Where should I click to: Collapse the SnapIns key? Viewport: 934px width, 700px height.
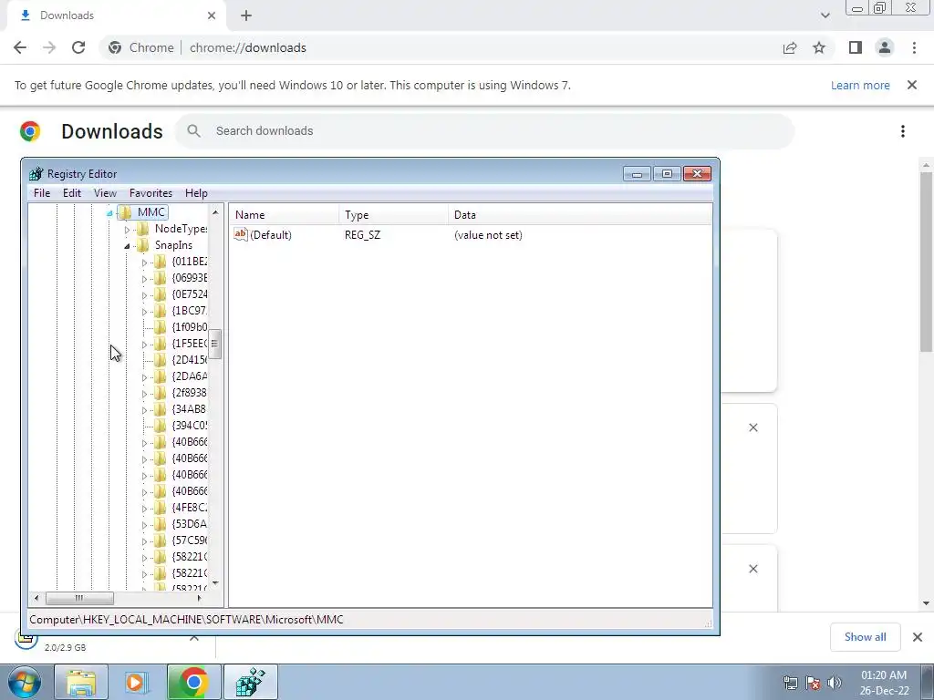[x=127, y=246]
